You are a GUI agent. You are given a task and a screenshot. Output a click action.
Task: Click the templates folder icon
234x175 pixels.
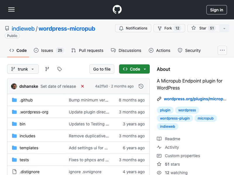click(14, 148)
